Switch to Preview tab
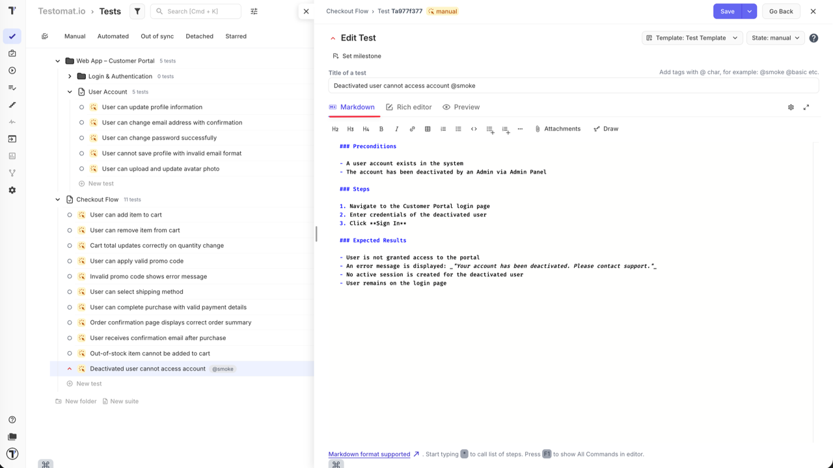The width and height of the screenshot is (833, 468). (461, 107)
